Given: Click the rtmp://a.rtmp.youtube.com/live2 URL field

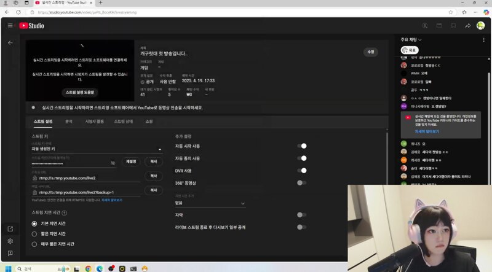Looking at the screenshot, I should pos(85,178).
